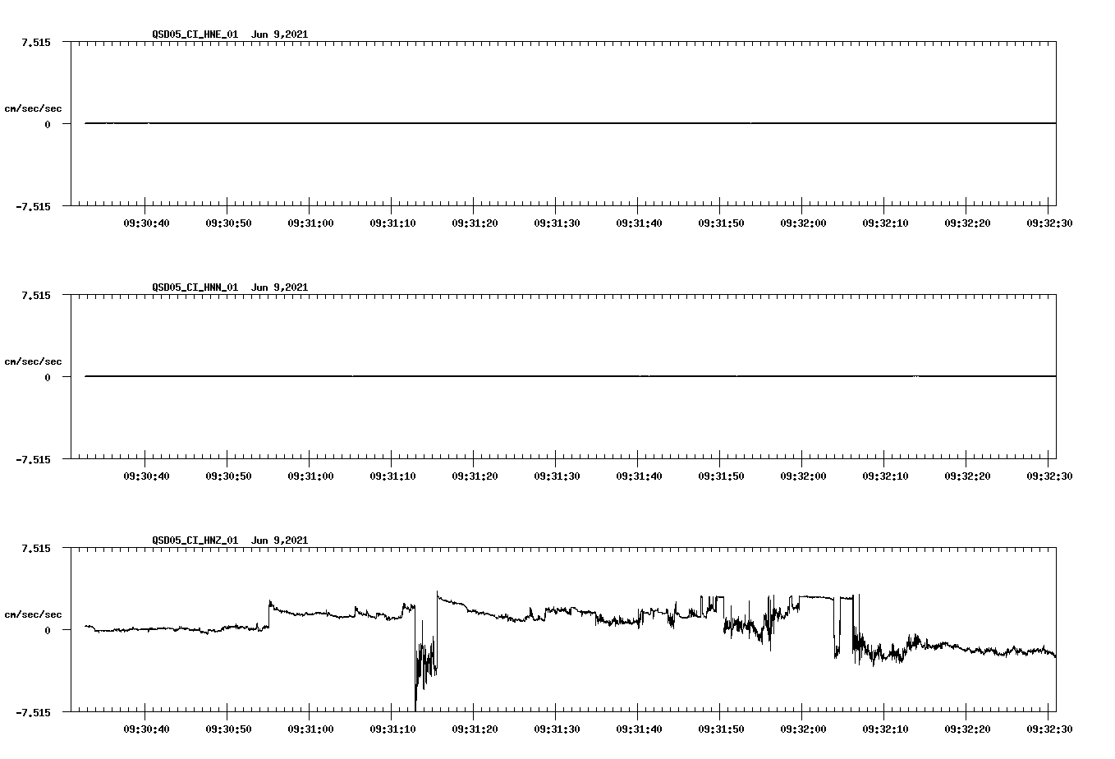Select the 09:31:50 tick label under HNN plot

[x=721, y=476]
